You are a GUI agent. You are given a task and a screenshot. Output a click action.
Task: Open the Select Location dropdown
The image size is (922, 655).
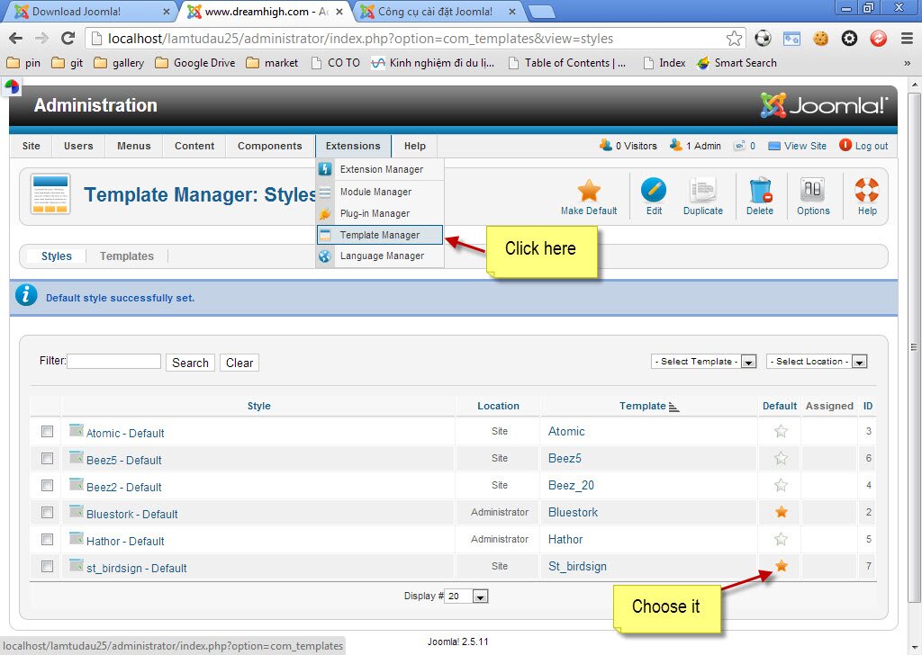(x=816, y=361)
